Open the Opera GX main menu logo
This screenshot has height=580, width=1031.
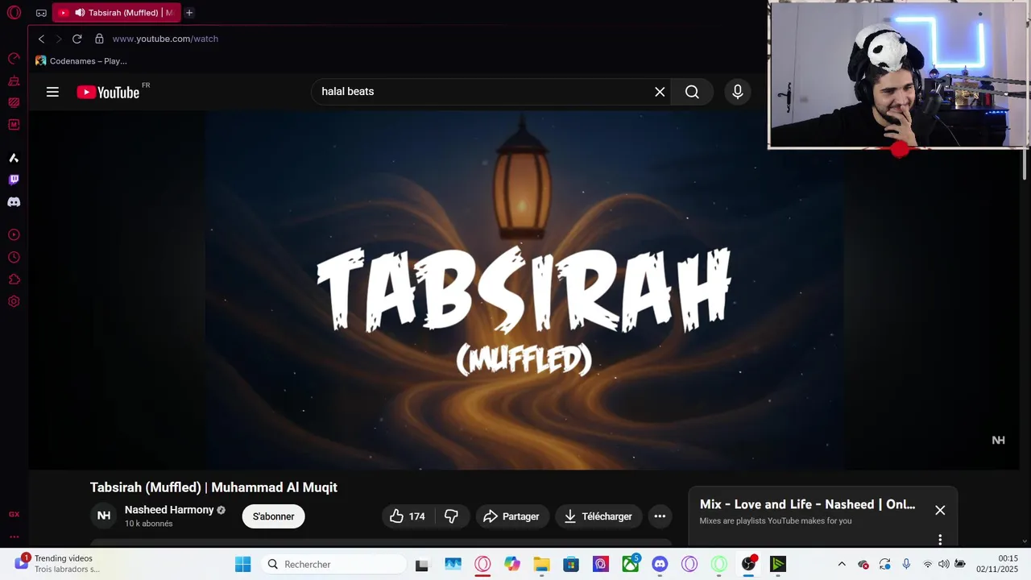(14, 12)
